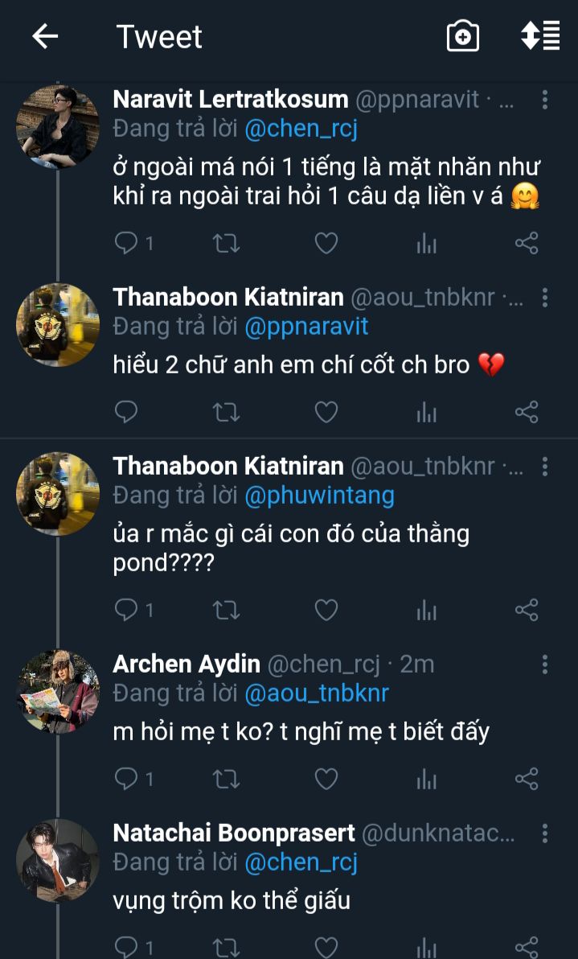
Task: Retweet the 'thằng pond????' tweet
Action: tap(226, 611)
